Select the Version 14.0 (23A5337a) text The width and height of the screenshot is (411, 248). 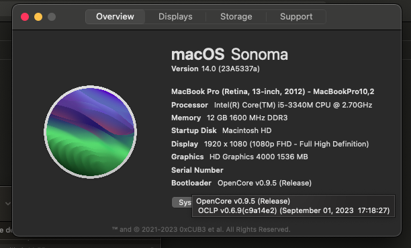click(216, 69)
